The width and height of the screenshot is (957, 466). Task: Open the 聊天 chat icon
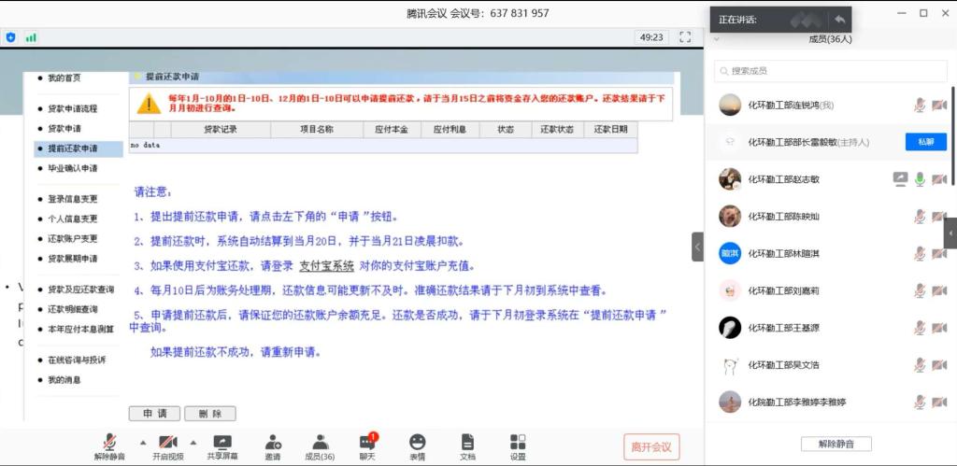367,442
